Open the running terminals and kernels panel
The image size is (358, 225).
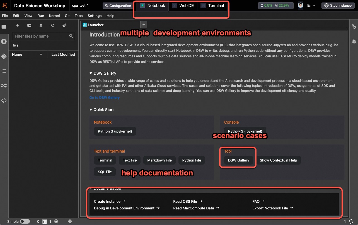click(4, 41)
